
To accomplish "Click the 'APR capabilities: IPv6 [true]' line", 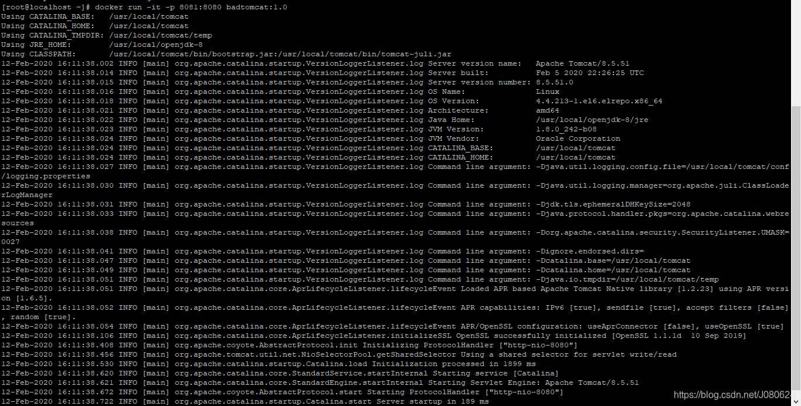I will point(395,312).
